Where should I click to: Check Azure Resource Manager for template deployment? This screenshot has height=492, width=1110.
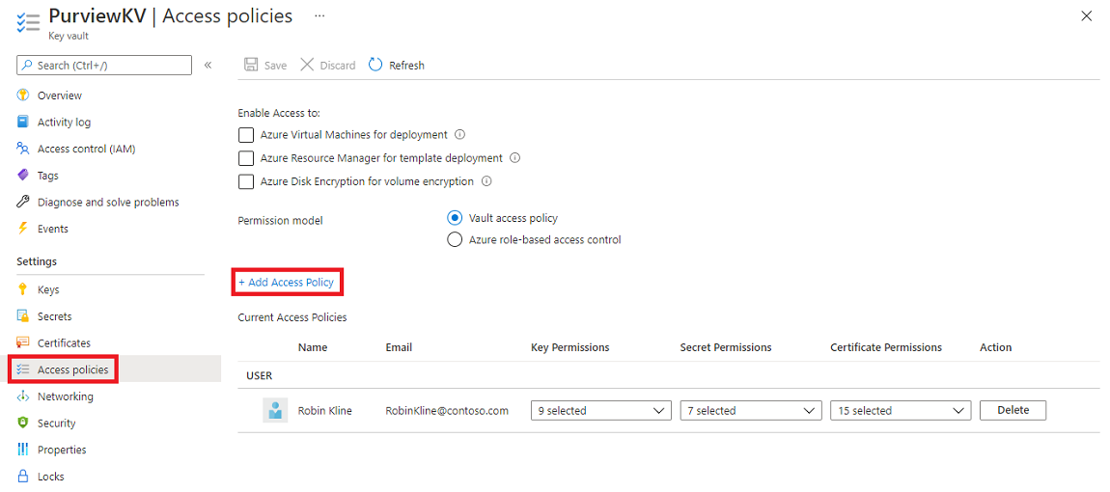tap(246, 158)
